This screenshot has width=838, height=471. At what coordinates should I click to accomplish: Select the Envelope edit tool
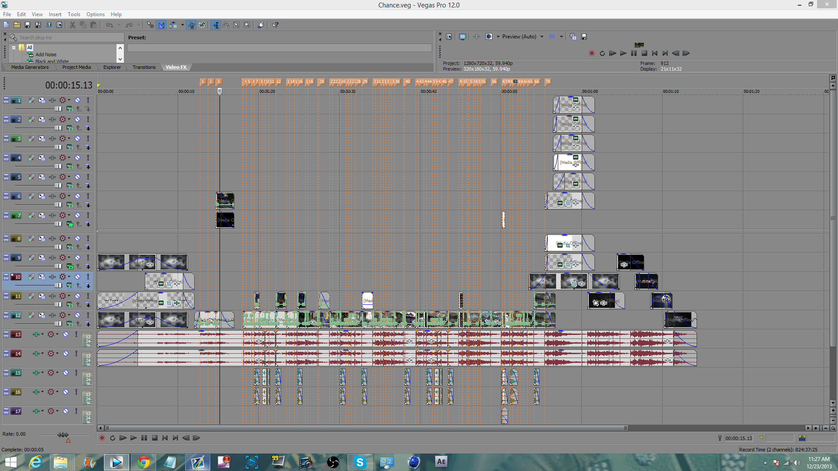(x=226, y=25)
